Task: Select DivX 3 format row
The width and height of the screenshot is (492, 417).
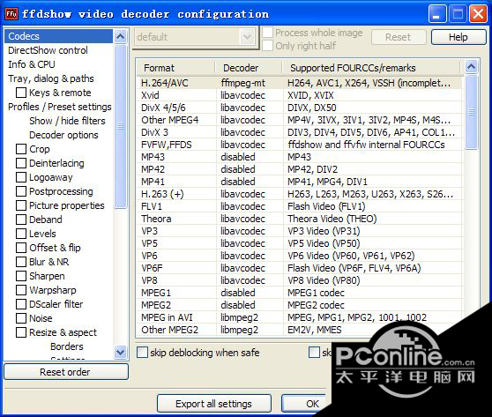Action: 300,132
